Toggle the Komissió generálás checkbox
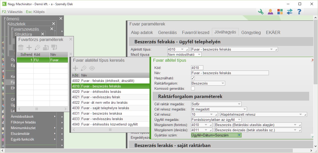This screenshot has height=153, width=318. point(193,88)
